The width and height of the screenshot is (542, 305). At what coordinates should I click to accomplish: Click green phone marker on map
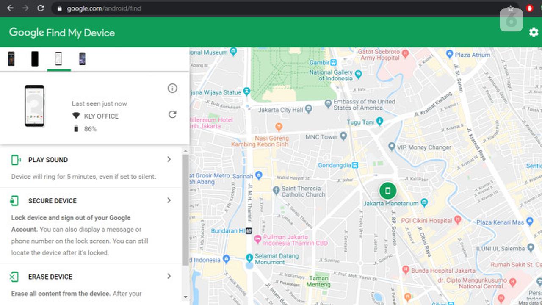(387, 191)
